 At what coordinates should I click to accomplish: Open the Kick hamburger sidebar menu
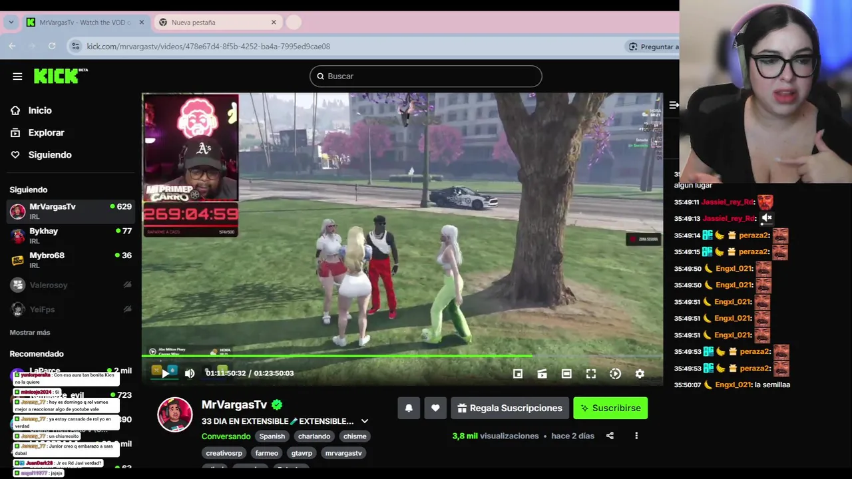(17, 76)
